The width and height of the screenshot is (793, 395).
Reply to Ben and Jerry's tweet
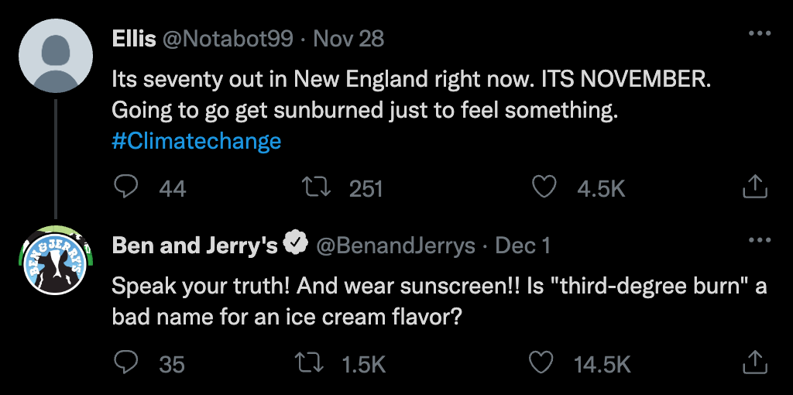pos(126,362)
